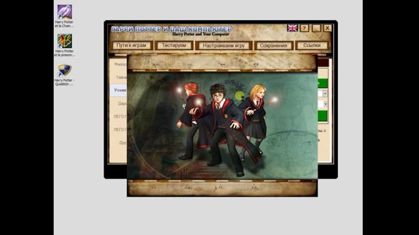
Task: Select the "Тайн..." game in the sidebar
Action: [118, 77]
